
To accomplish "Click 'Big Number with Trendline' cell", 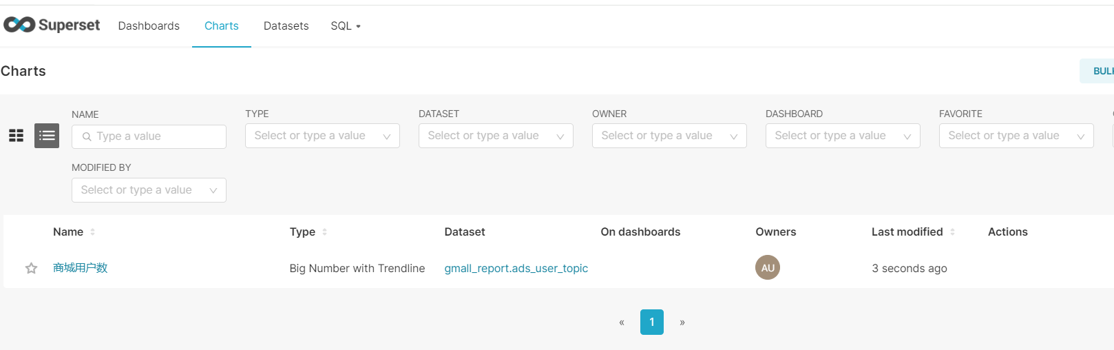I will (x=357, y=268).
